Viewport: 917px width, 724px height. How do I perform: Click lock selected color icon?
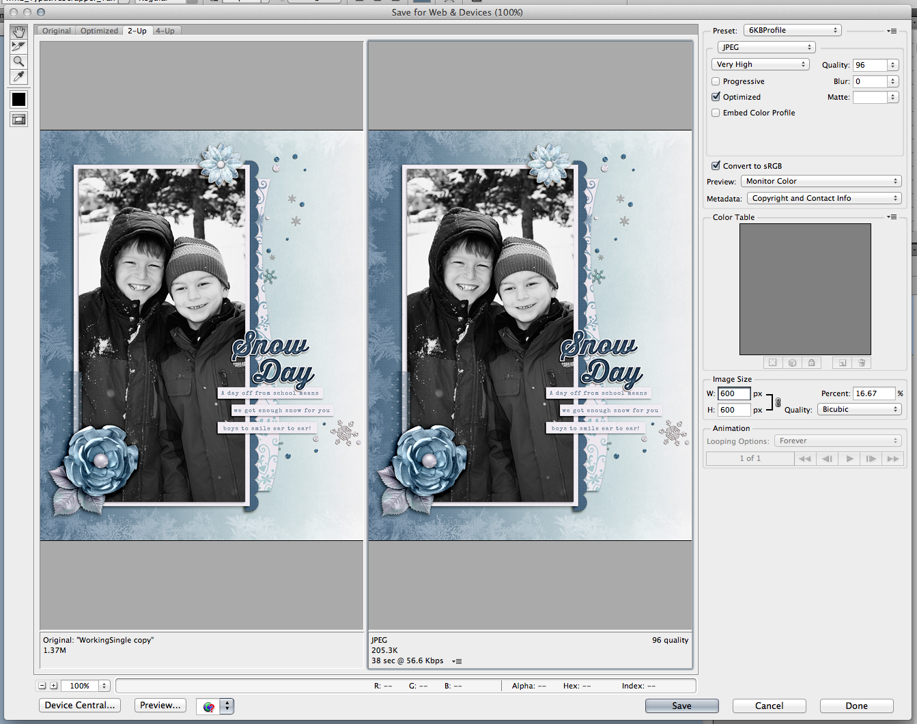click(x=811, y=363)
